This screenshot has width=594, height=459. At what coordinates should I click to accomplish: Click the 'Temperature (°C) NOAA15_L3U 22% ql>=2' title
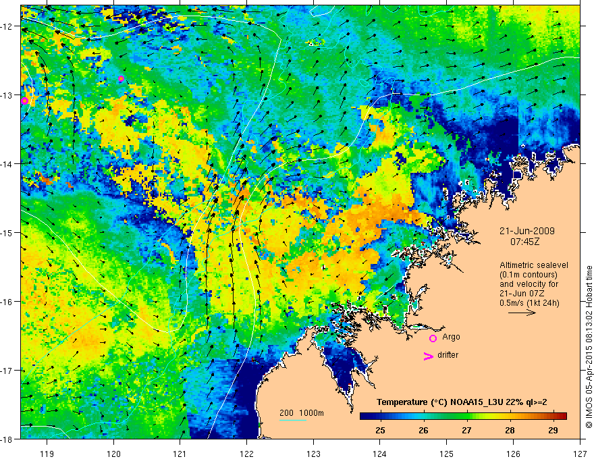pos(462,402)
